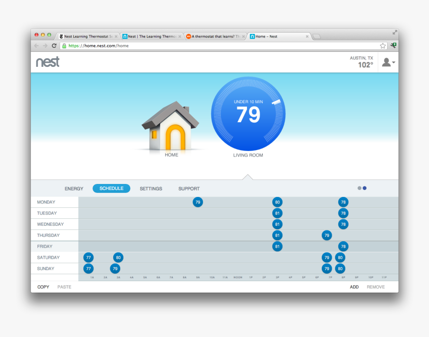Switch to the gray page indicator dot
Screen dimensions: 429x337
360,188
